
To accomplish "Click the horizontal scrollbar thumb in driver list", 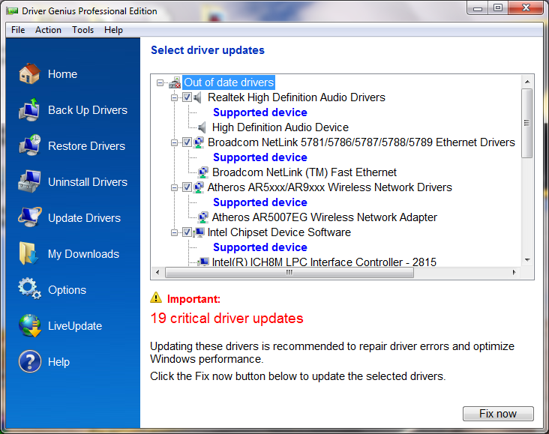I will [x=289, y=273].
